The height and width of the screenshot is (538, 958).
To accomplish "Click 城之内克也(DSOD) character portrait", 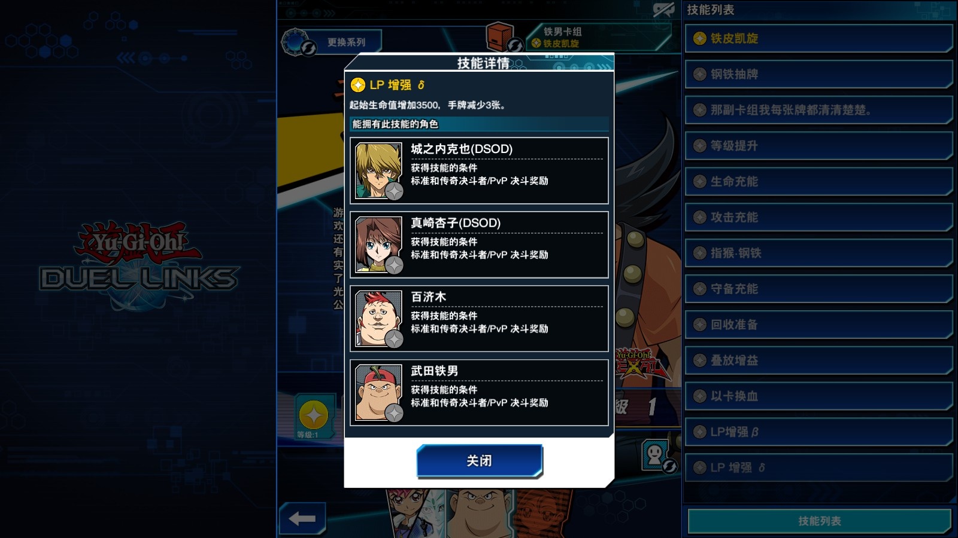I will [378, 170].
